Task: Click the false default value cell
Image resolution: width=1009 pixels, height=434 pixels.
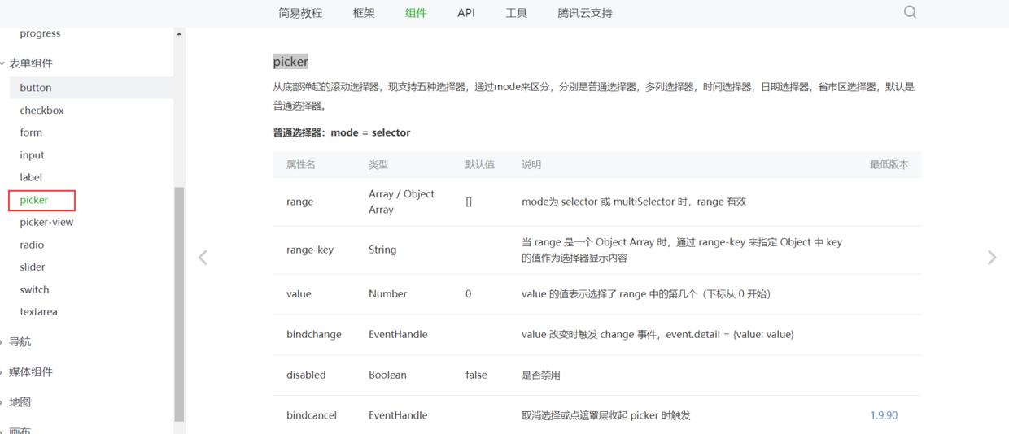Action: 476,375
